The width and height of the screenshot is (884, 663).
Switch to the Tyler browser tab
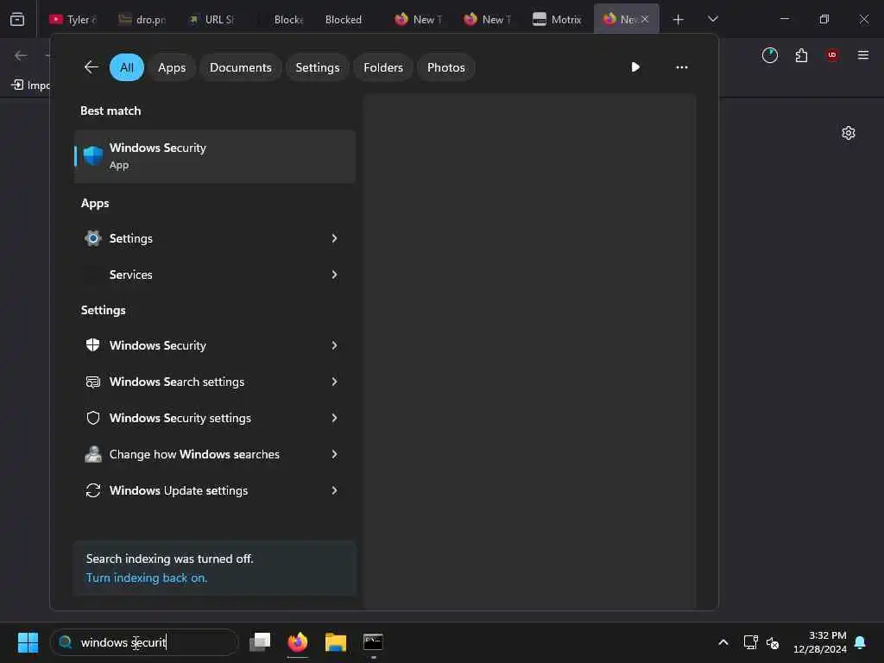point(73,19)
